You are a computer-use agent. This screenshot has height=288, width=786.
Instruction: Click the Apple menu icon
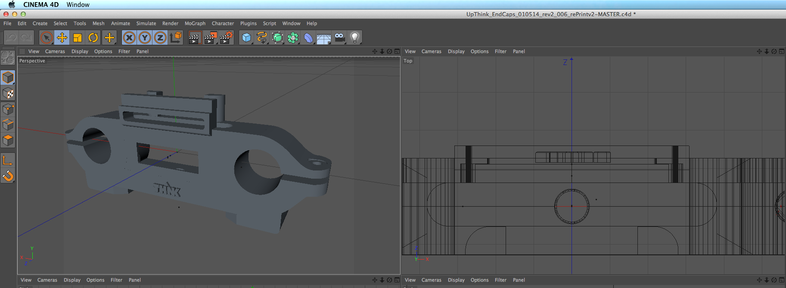click(12, 4)
